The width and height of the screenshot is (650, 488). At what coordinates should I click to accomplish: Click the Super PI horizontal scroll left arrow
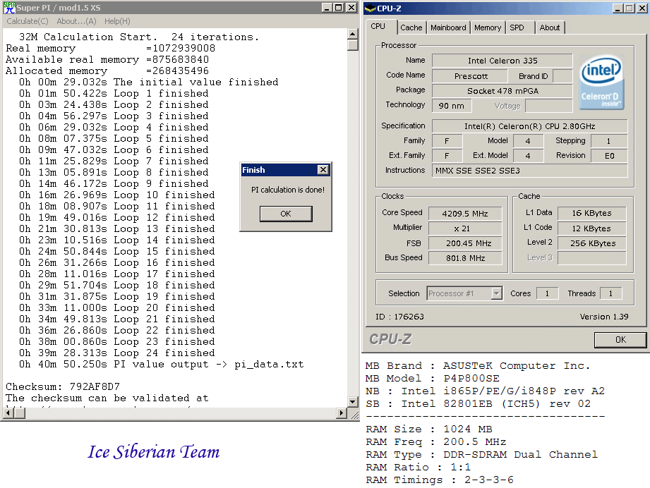(x=8, y=413)
